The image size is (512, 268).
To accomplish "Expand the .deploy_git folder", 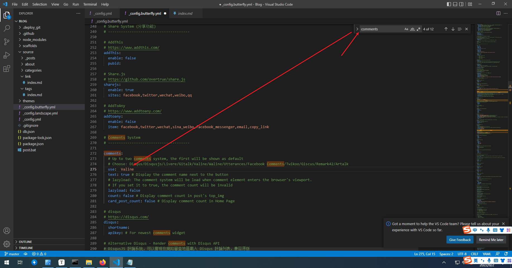I will (x=49, y=27).
